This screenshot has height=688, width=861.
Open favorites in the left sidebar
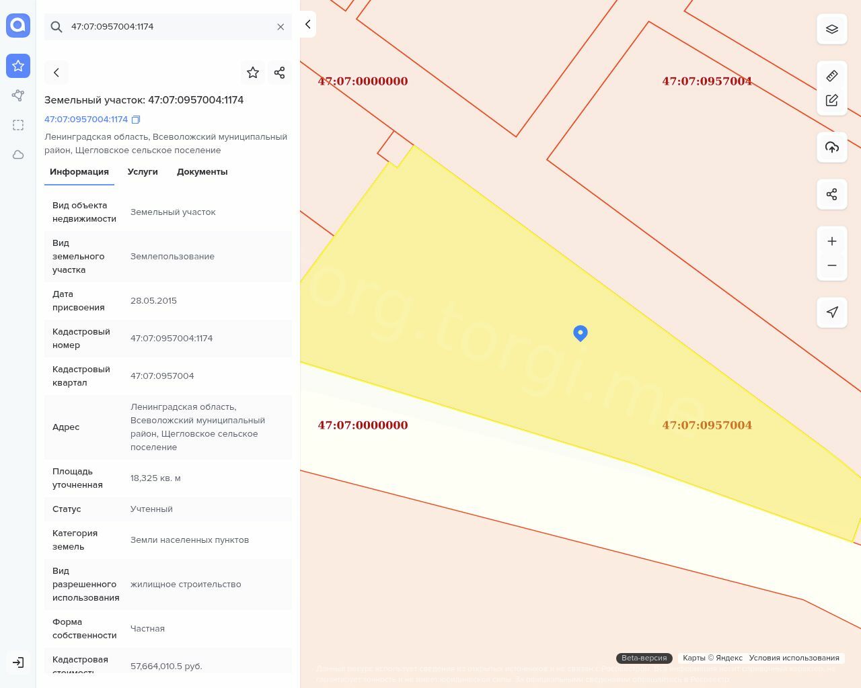[x=18, y=66]
